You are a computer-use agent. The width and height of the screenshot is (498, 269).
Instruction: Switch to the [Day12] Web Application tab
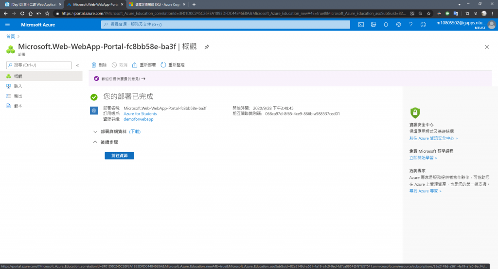(x=33, y=4)
